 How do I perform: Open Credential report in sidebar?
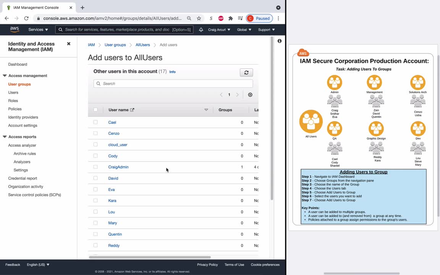[23, 178]
